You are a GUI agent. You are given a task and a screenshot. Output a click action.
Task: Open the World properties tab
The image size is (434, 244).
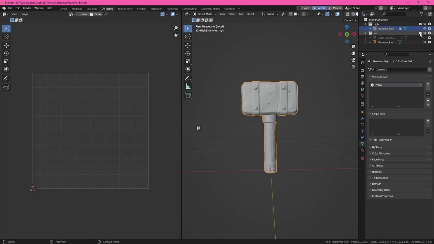tap(362, 96)
